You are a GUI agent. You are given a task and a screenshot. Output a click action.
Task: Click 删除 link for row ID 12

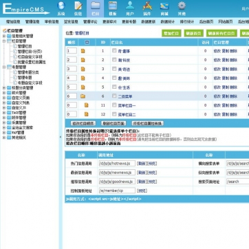(234, 114)
